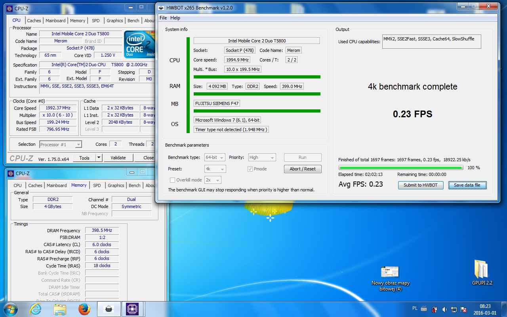
Task: Click the Core Speed value 1992.37 MHz
Action: 58,108
